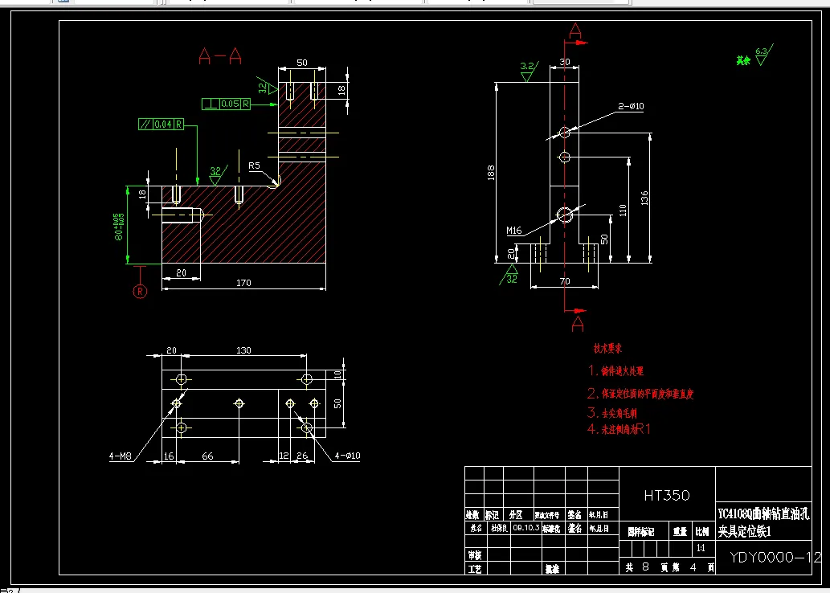Select the title line YC4108Q曲轴钻直油孔
The image size is (830, 593).
763,514
